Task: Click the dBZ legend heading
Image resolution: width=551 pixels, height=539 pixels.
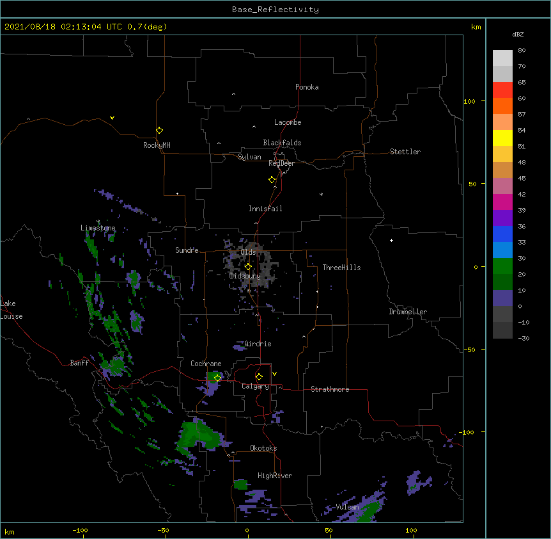Action: [x=518, y=35]
